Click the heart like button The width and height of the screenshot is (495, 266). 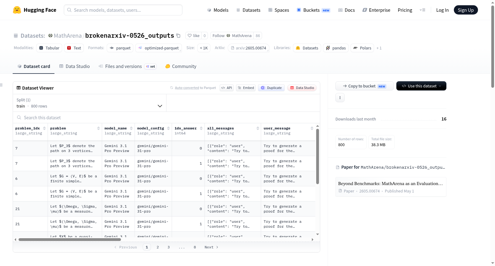point(193,36)
